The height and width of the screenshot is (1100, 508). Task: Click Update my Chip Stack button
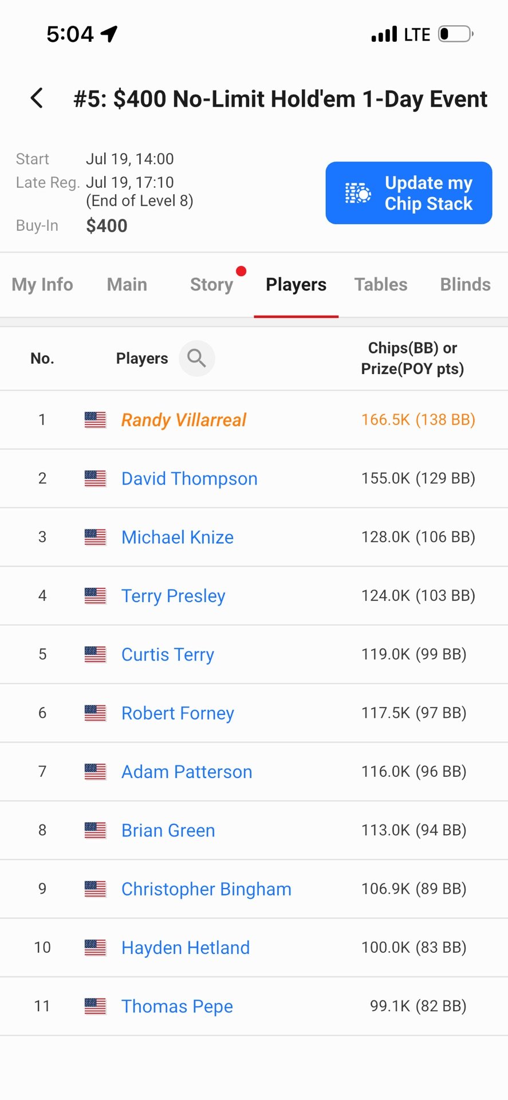click(x=409, y=193)
